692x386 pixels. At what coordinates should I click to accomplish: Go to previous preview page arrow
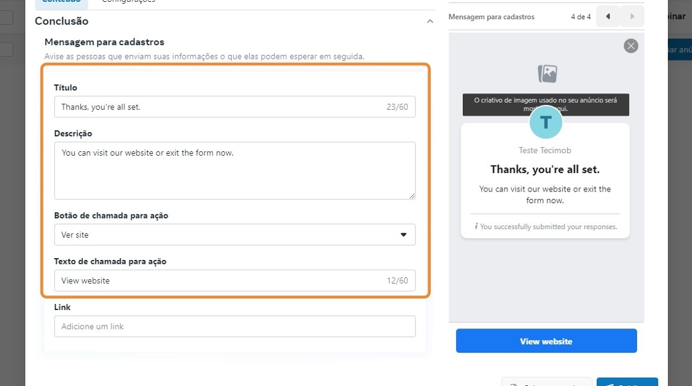click(609, 17)
